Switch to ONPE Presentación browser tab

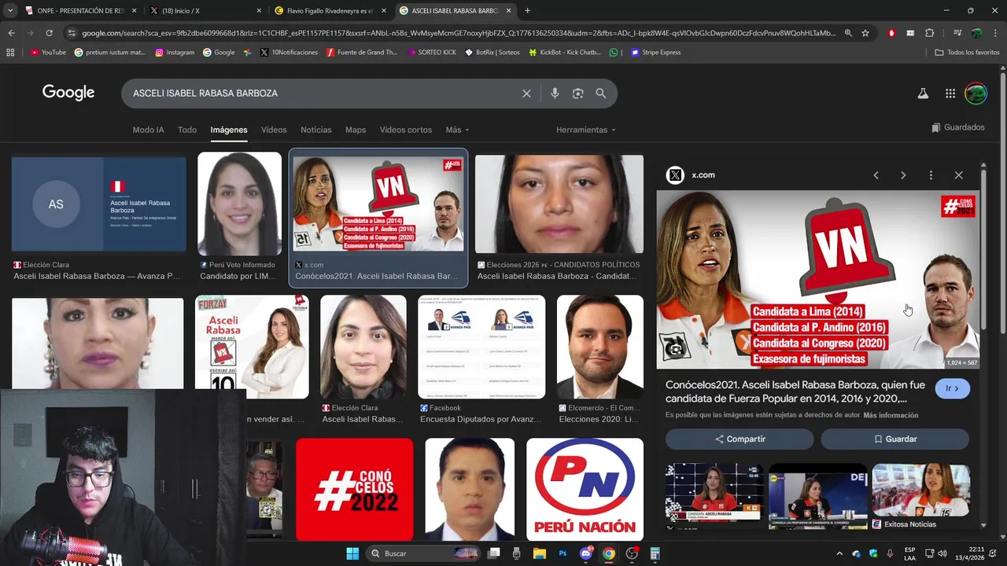tap(81, 10)
